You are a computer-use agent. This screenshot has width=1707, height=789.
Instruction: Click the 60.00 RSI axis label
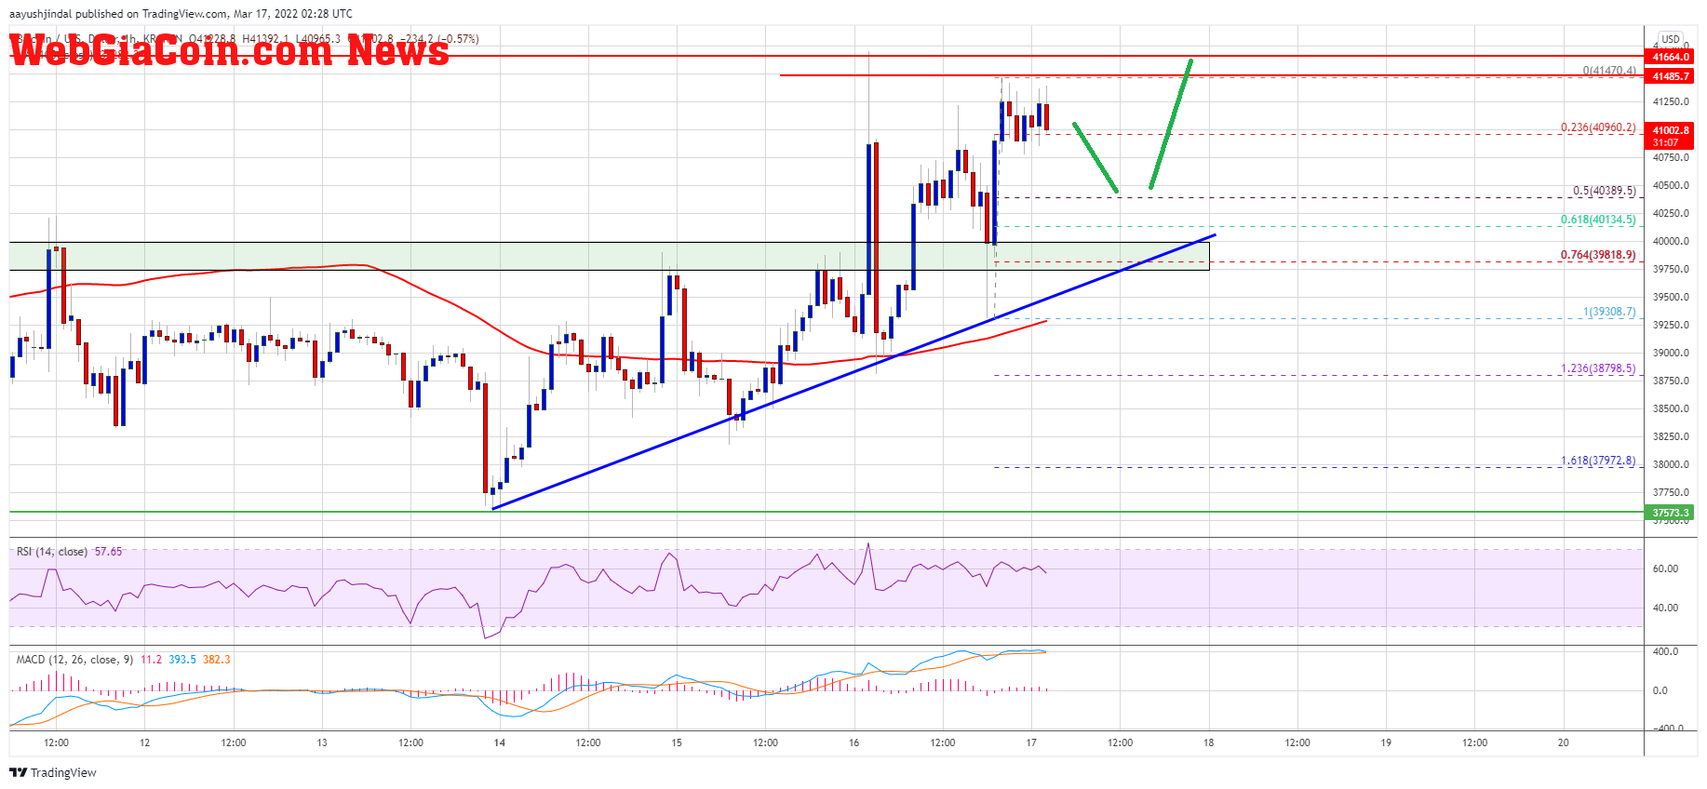[1665, 568]
